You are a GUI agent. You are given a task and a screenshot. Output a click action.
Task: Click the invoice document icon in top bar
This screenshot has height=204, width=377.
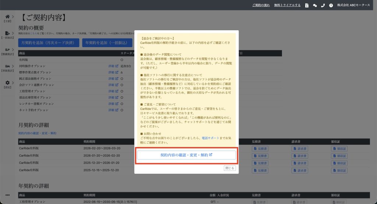pyautogui.click(x=307, y=6)
